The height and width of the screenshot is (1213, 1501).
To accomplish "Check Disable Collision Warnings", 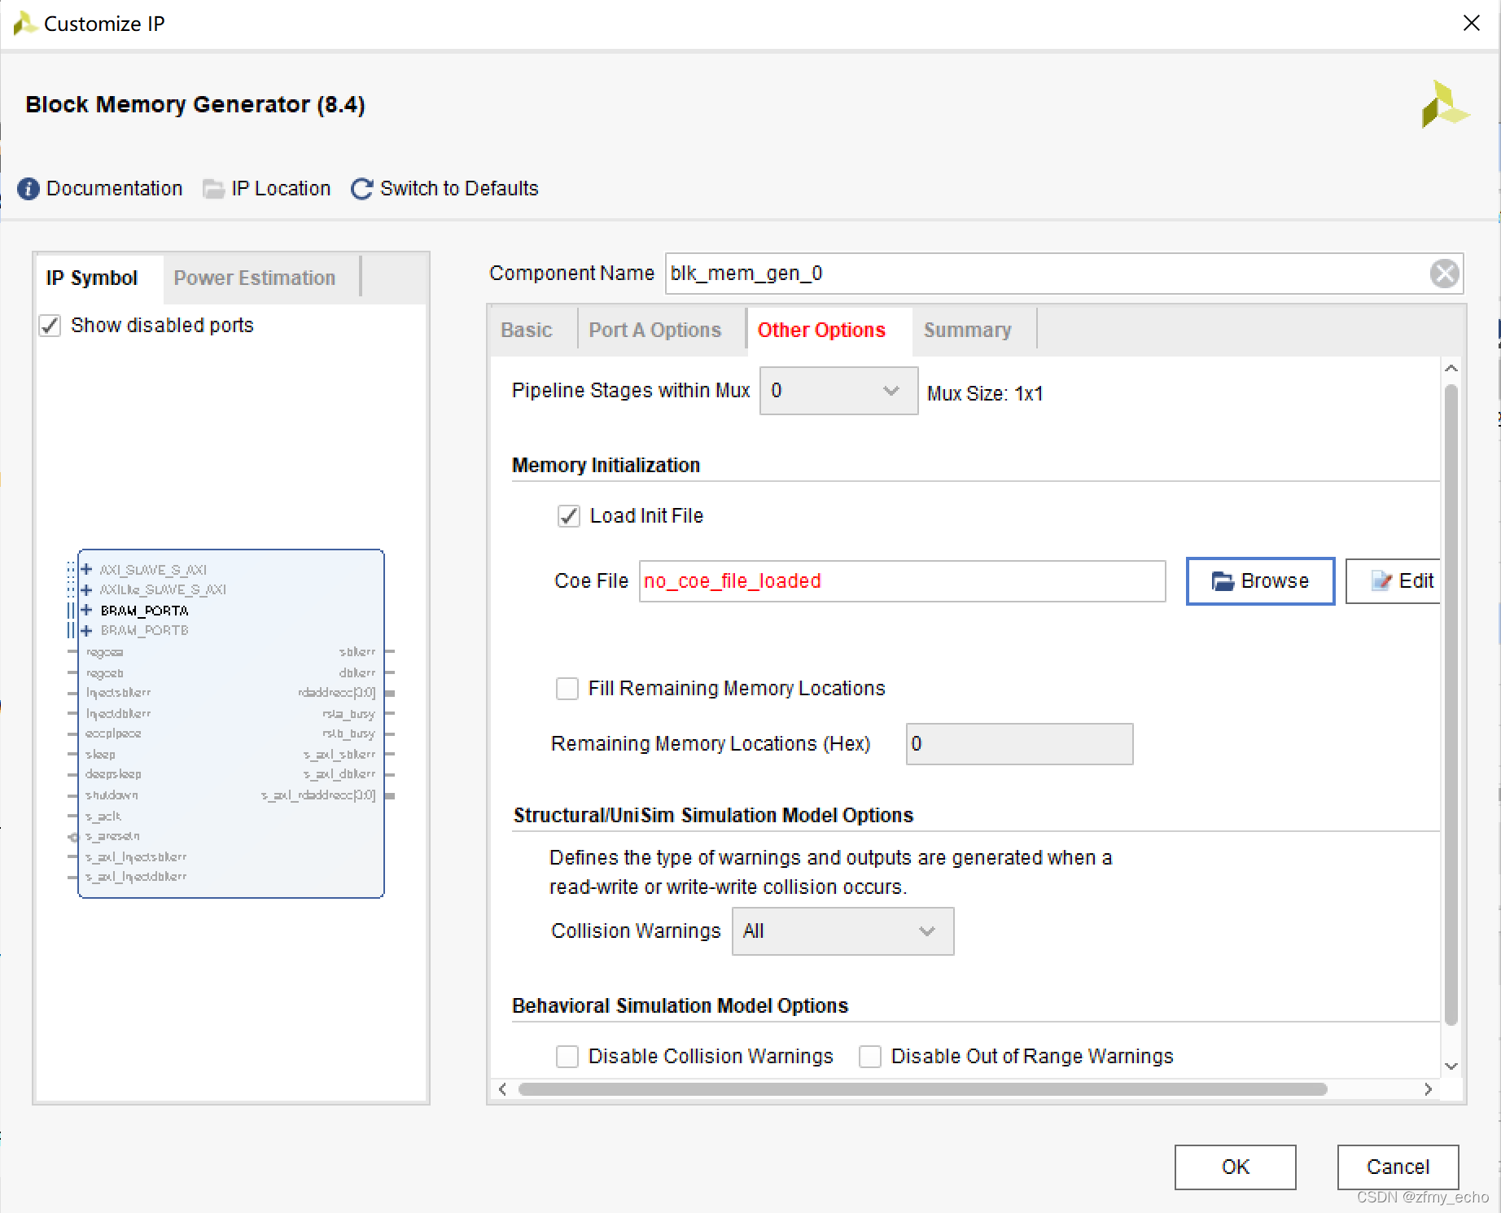I will pos(567,1057).
